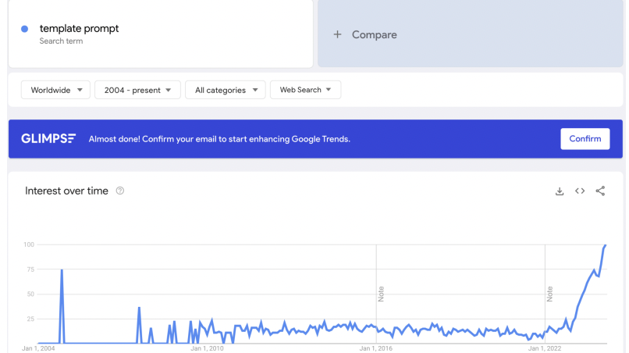Click the Glimpse logo in the banner

click(48, 139)
